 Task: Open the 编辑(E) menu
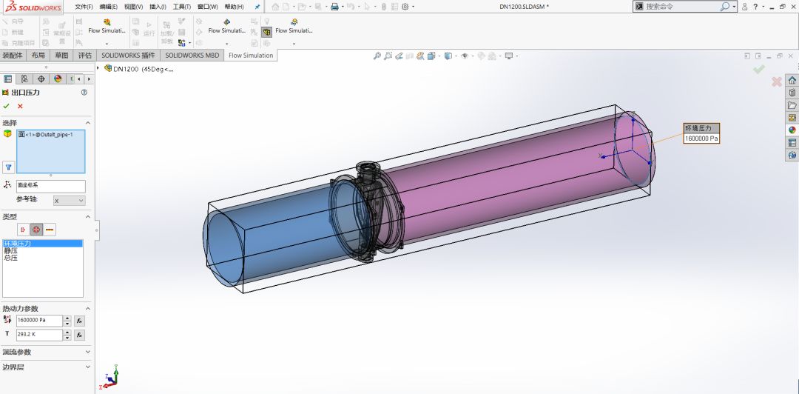pyautogui.click(x=109, y=7)
